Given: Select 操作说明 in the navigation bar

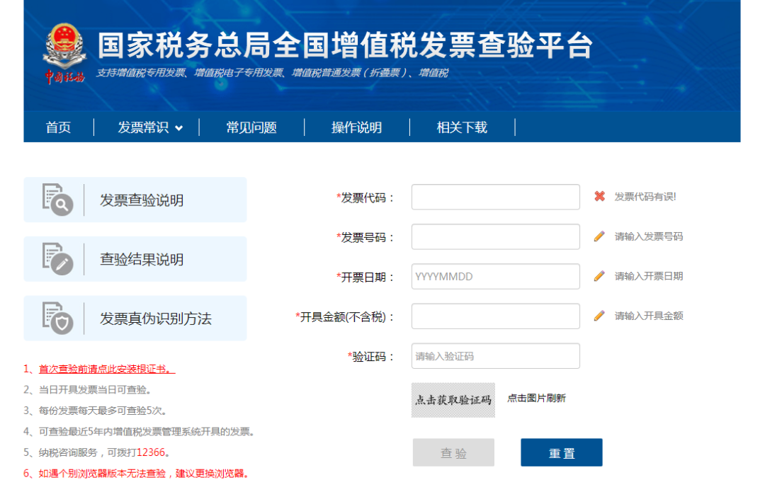Looking at the screenshot, I should click(356, 127).
